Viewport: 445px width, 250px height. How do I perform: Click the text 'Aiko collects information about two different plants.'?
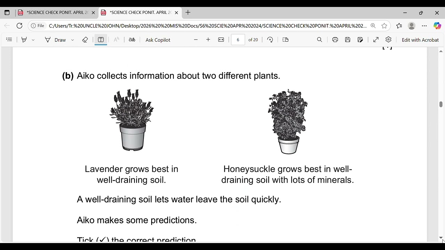point(178,76)
